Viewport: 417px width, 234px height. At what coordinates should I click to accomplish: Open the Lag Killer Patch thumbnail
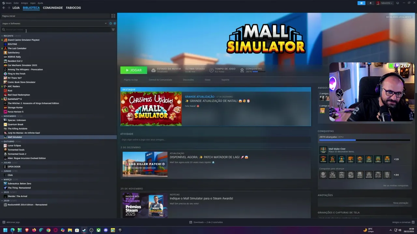point(145,164)
